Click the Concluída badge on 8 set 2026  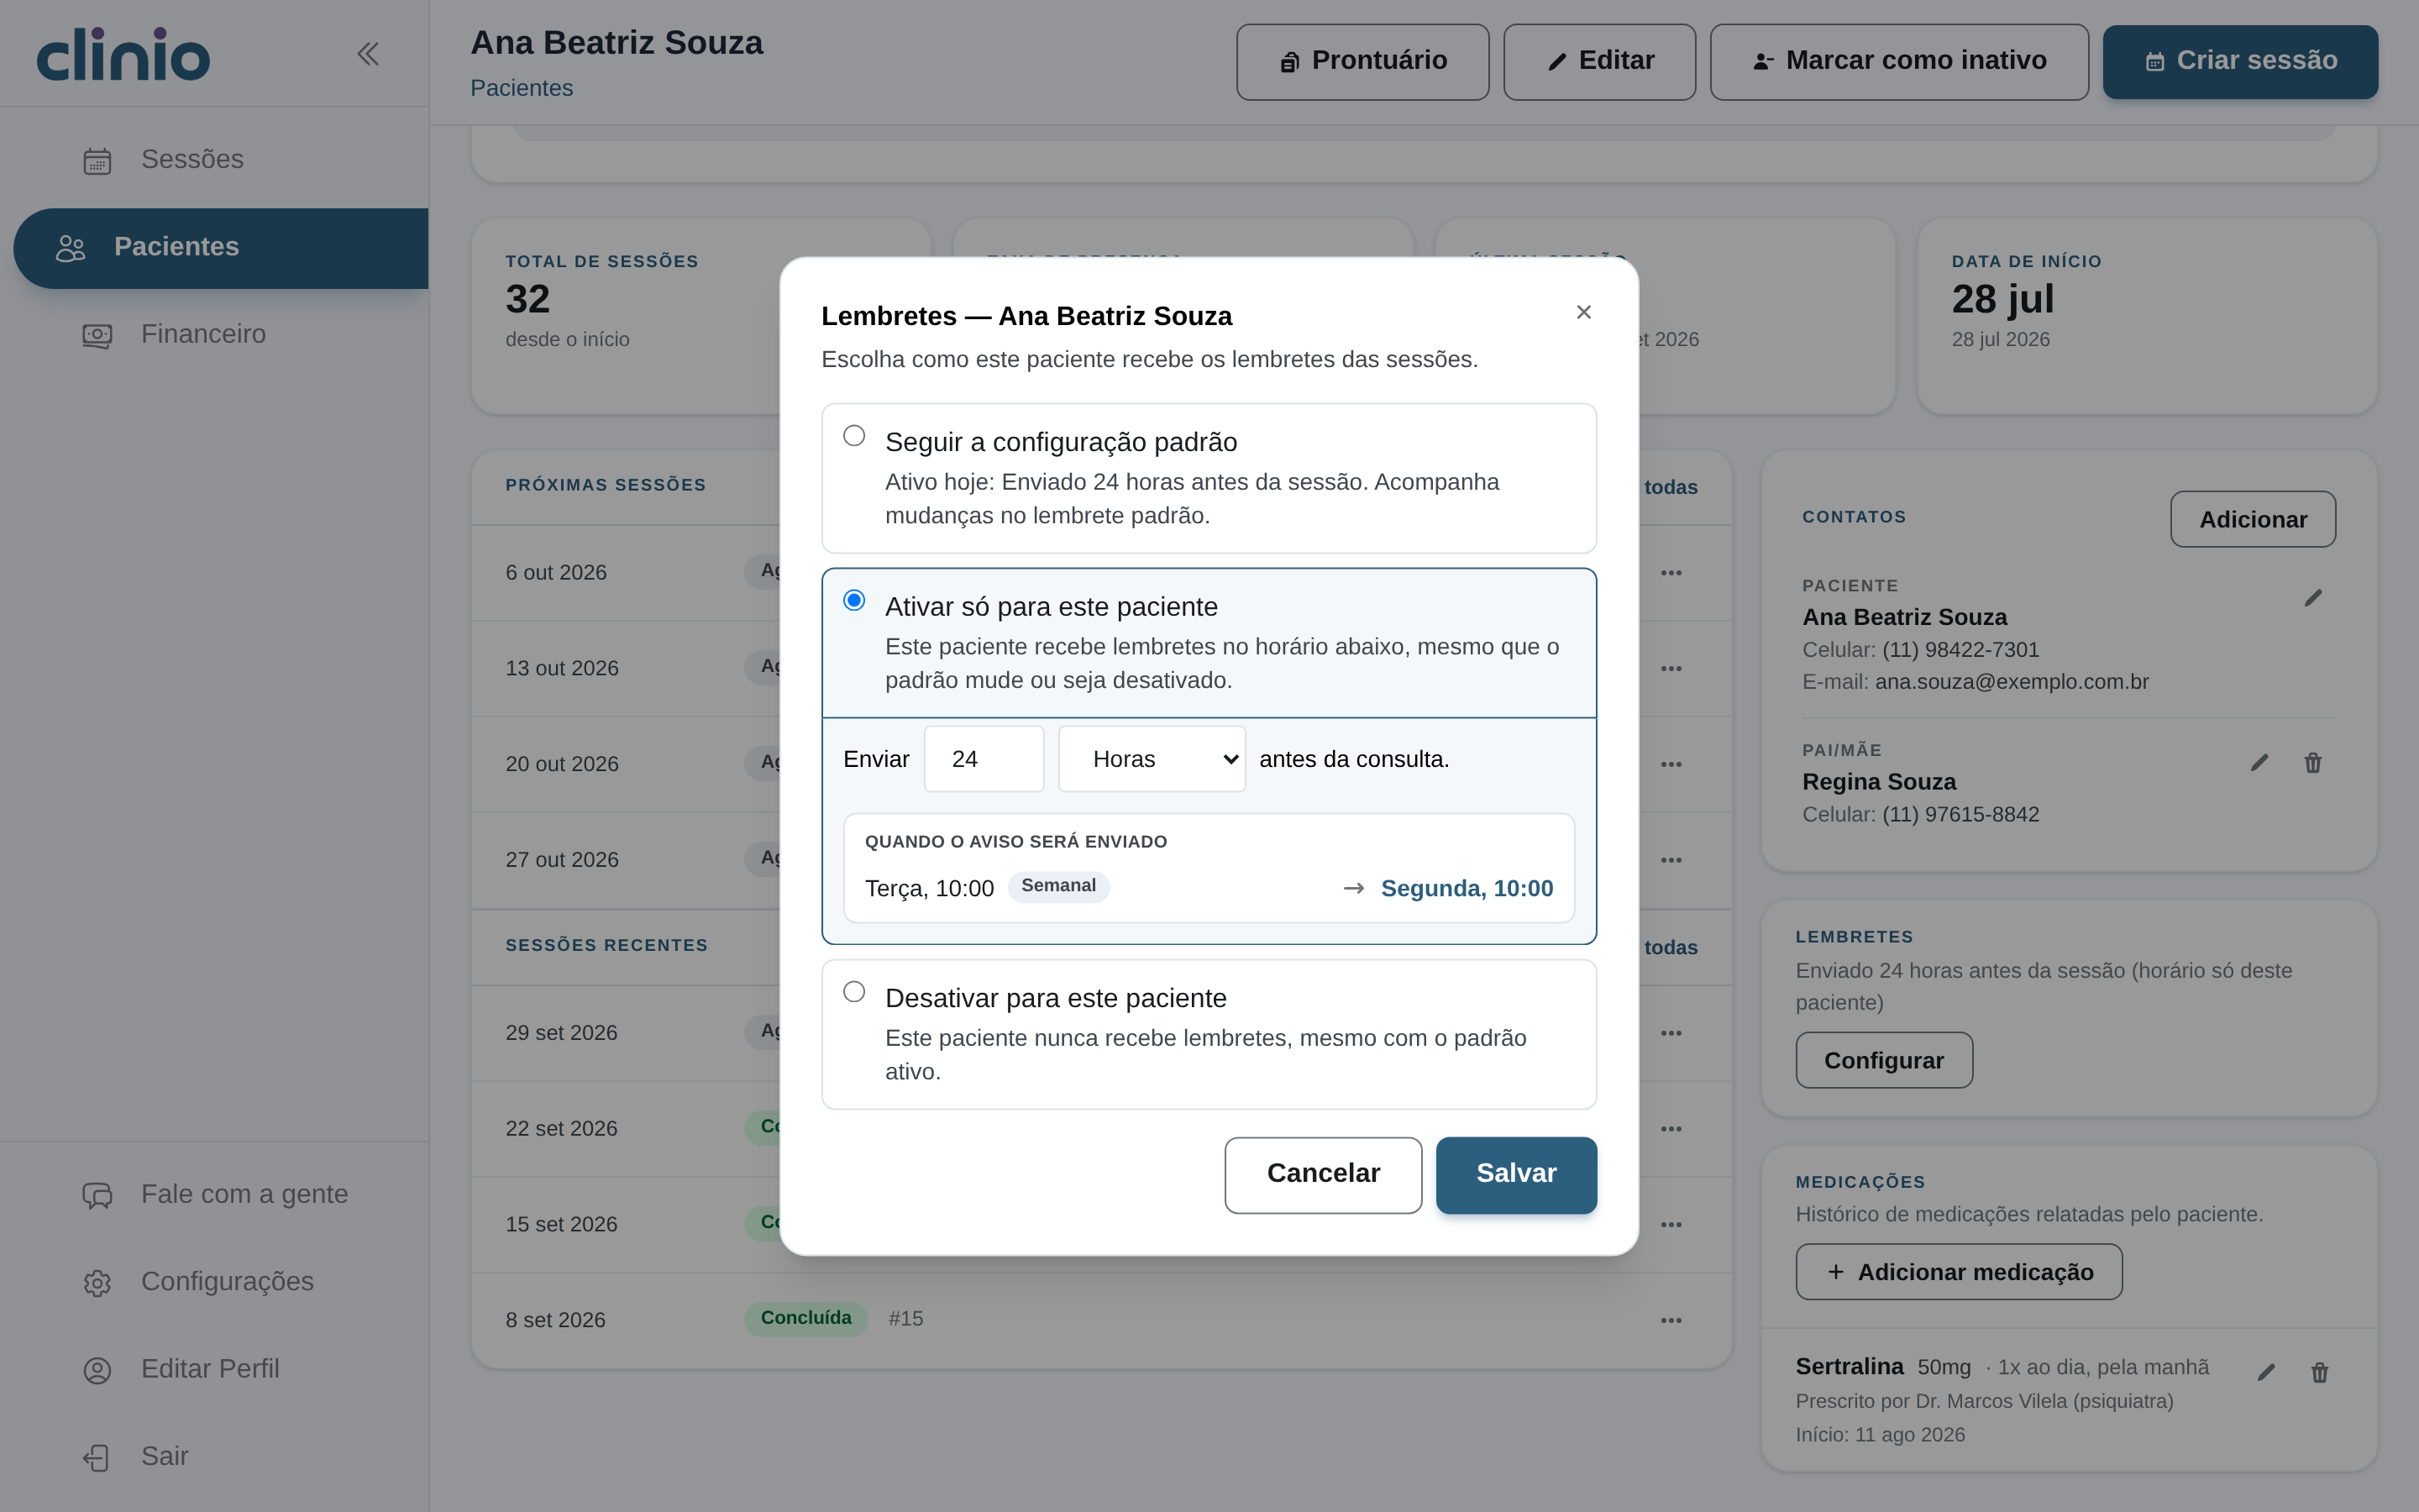tap(805, 1318)
